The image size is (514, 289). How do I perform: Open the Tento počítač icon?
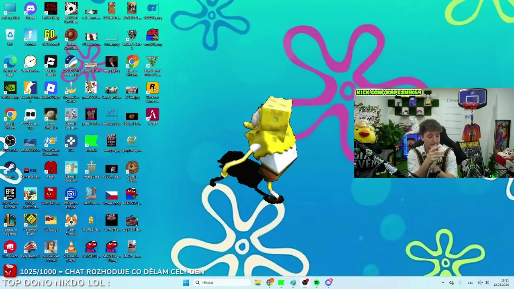[x=10, y=11]
